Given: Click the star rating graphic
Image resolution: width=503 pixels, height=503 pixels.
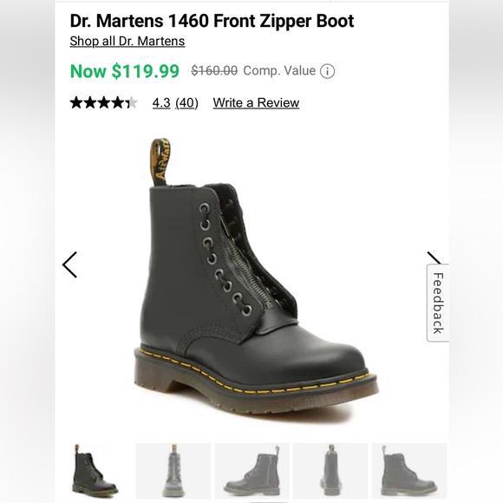Looking at the screenshot, I should coord(103,102).
